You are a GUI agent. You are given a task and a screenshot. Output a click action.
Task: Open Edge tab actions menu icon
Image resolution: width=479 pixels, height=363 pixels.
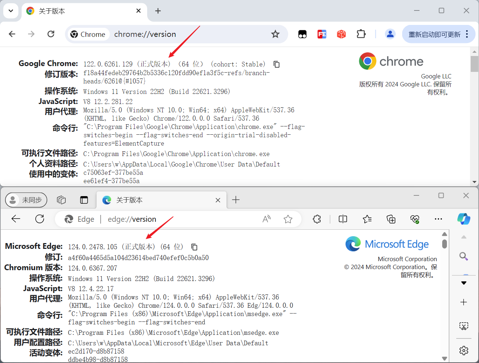84,200
